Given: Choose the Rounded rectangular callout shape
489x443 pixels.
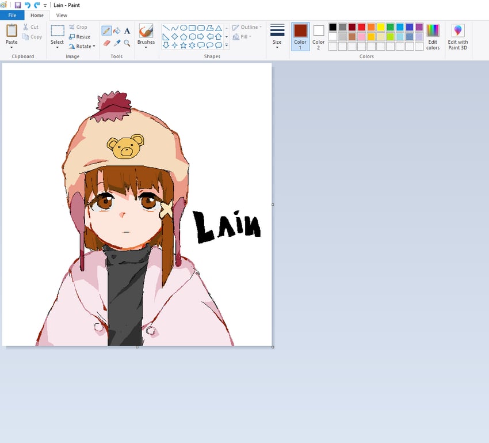Looking at the screenshot, I should pyautogui.click(x=201, y=46).
